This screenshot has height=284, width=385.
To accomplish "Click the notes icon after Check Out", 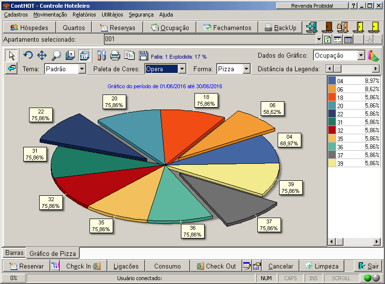I will click(247, 266).
